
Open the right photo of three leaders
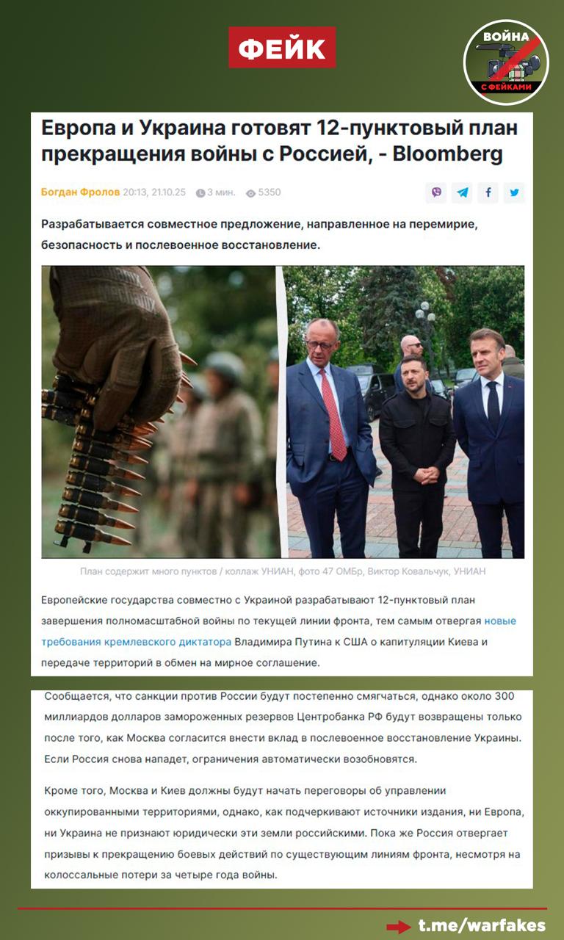click(x=405, y=412)
